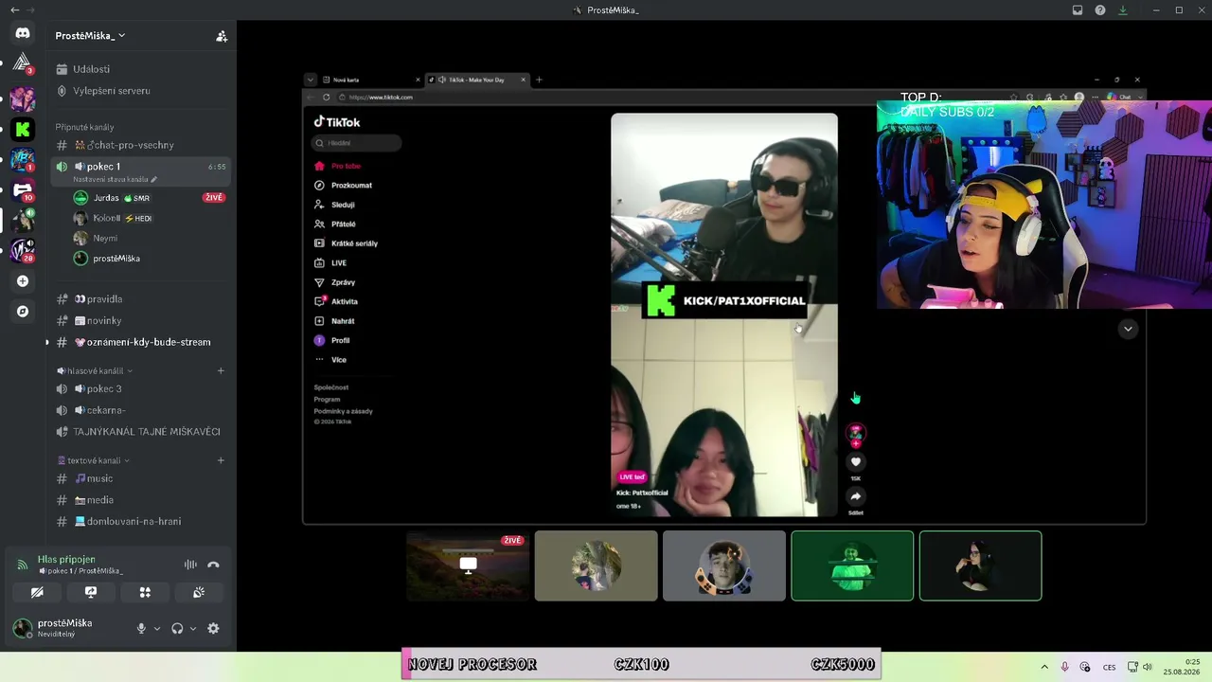This screenshot has width=1212, height=682.
Task: Disconnect from the voice channel
Action: pos(213,565)
